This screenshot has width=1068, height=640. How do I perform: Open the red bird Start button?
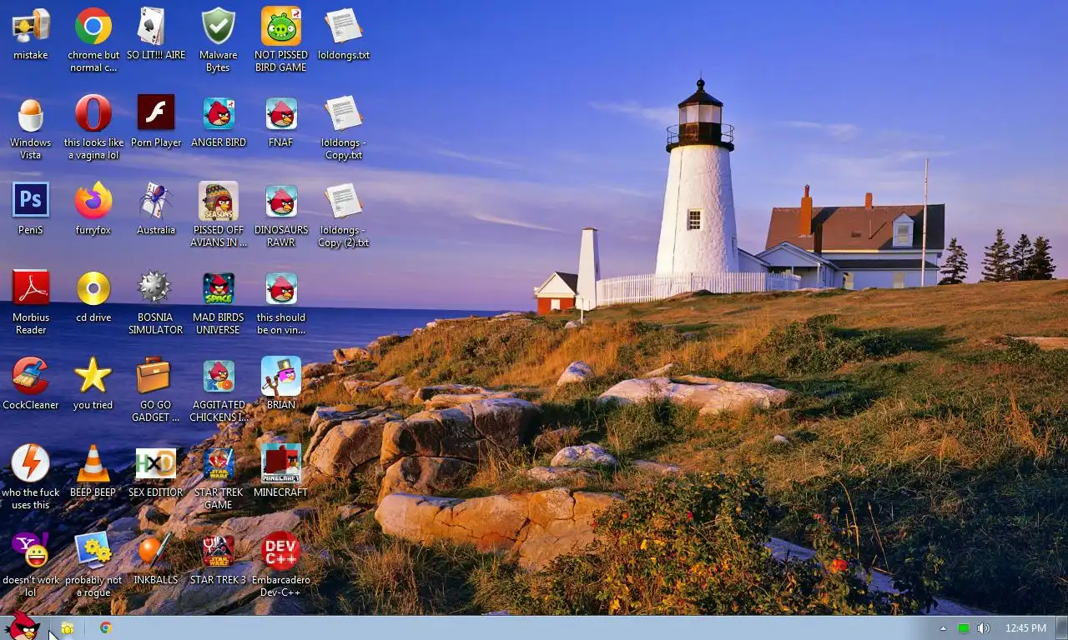pos(22,627)
